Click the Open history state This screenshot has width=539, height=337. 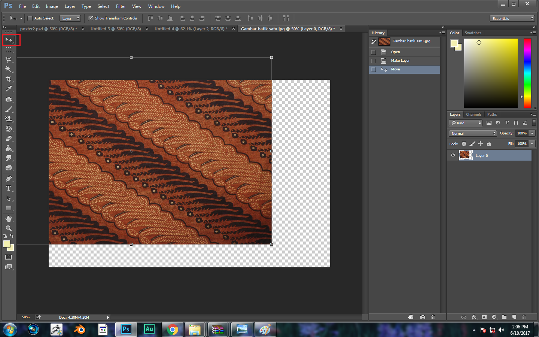click(395, 52)
